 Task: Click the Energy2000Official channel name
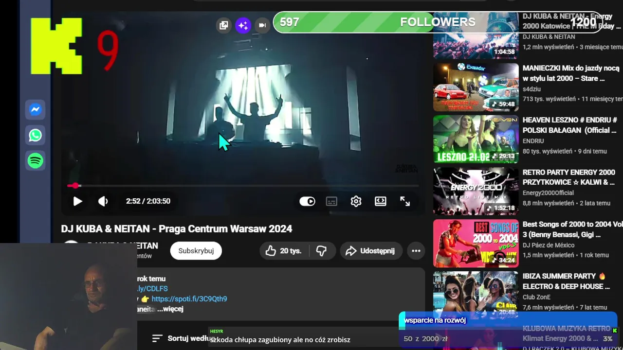(549, 193)
